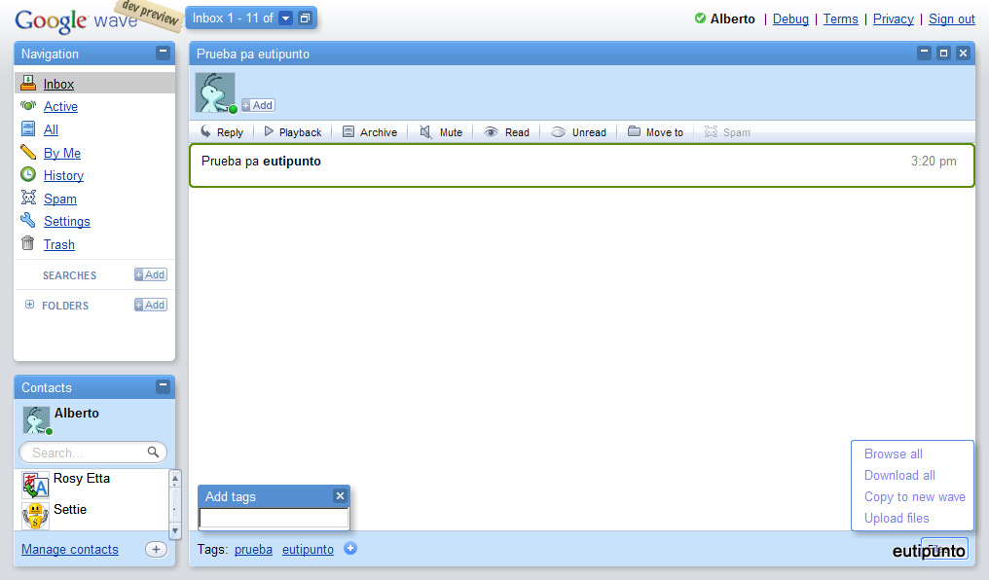This screenshot has height=580, width=989.
Task: Mark wave as Read
Action: point(506,132)
